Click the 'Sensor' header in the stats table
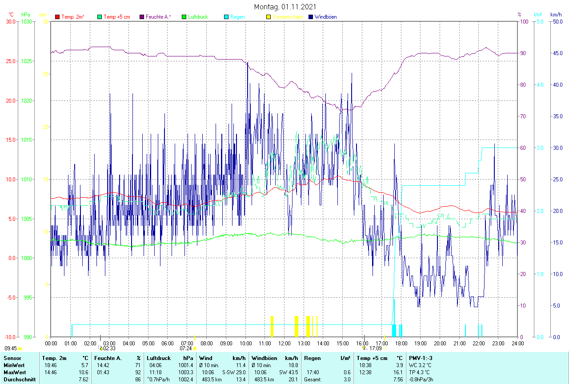The image size is (569, 384). pos(12,358)
